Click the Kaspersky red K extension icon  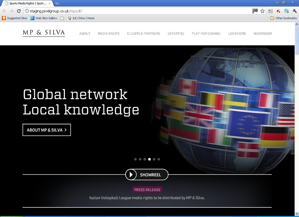point(278,11)
